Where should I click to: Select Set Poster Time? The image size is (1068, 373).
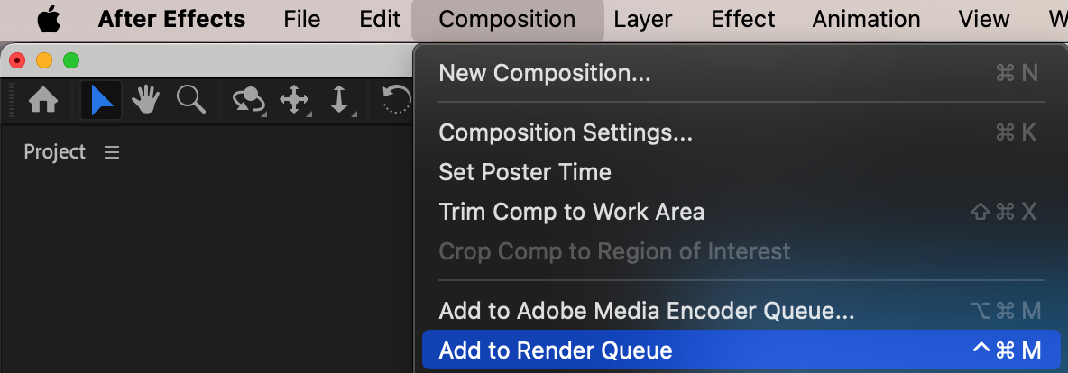tap(525, 172)
